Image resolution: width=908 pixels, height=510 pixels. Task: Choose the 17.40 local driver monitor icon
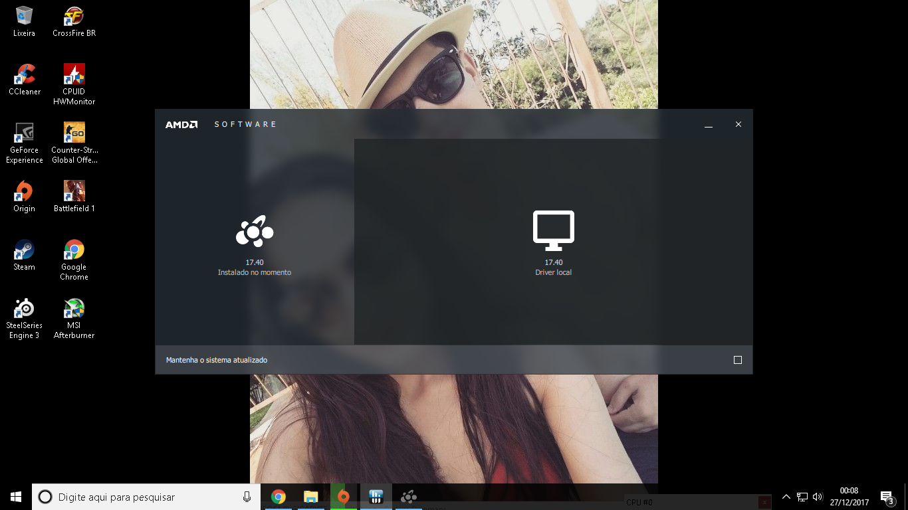[554, 230]
